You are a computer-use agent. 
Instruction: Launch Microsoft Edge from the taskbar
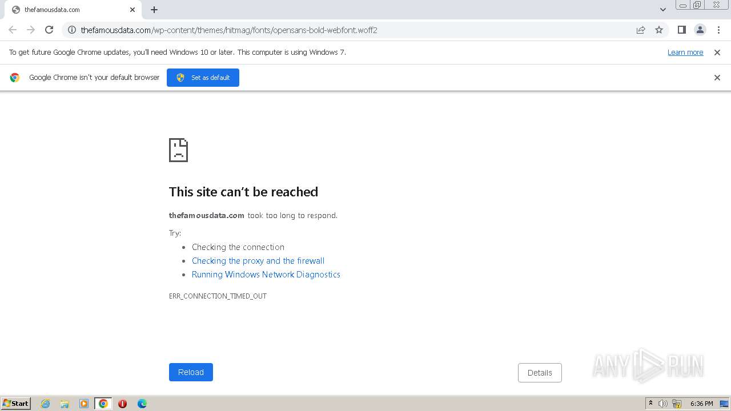(x=142, y=404)
